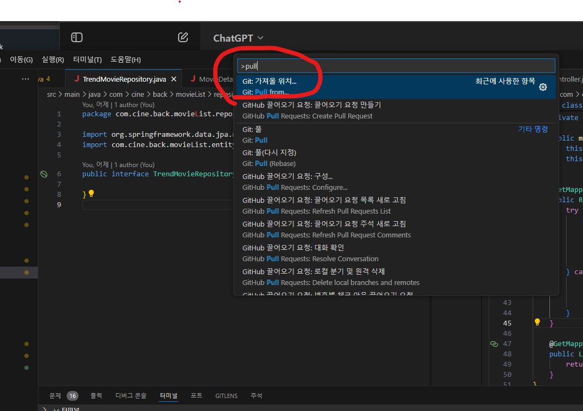Screen dimensions: 583x411
Task: Open the ChatGPT model dropdown
Action: (238, 38)
